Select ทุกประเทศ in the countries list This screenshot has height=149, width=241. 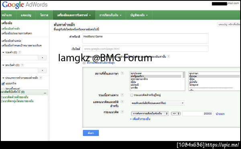pos(156,73)
